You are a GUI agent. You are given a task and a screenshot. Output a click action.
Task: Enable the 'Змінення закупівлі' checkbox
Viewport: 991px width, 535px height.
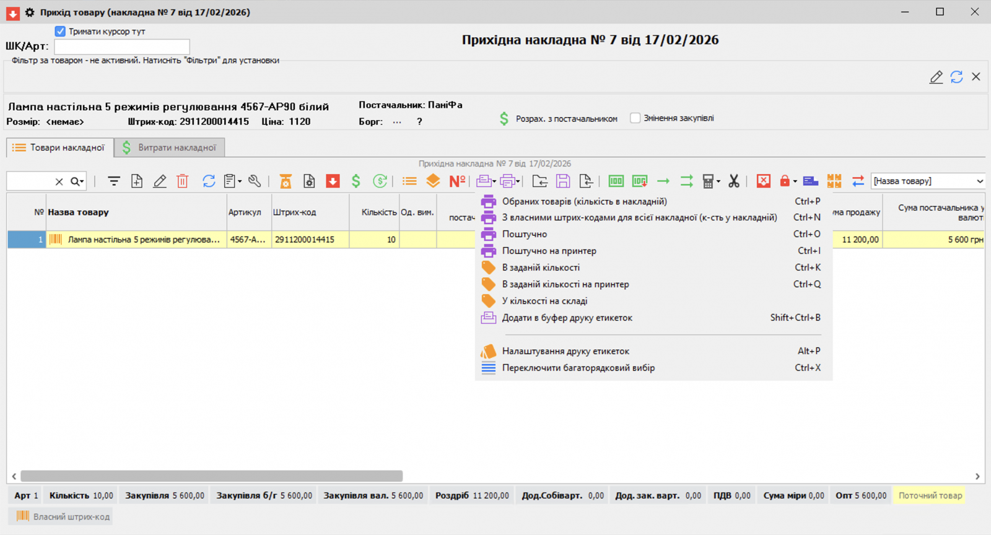(x=635, y=118)
